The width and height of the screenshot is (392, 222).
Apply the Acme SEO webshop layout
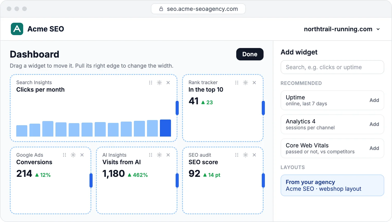[x=332, y=185]
